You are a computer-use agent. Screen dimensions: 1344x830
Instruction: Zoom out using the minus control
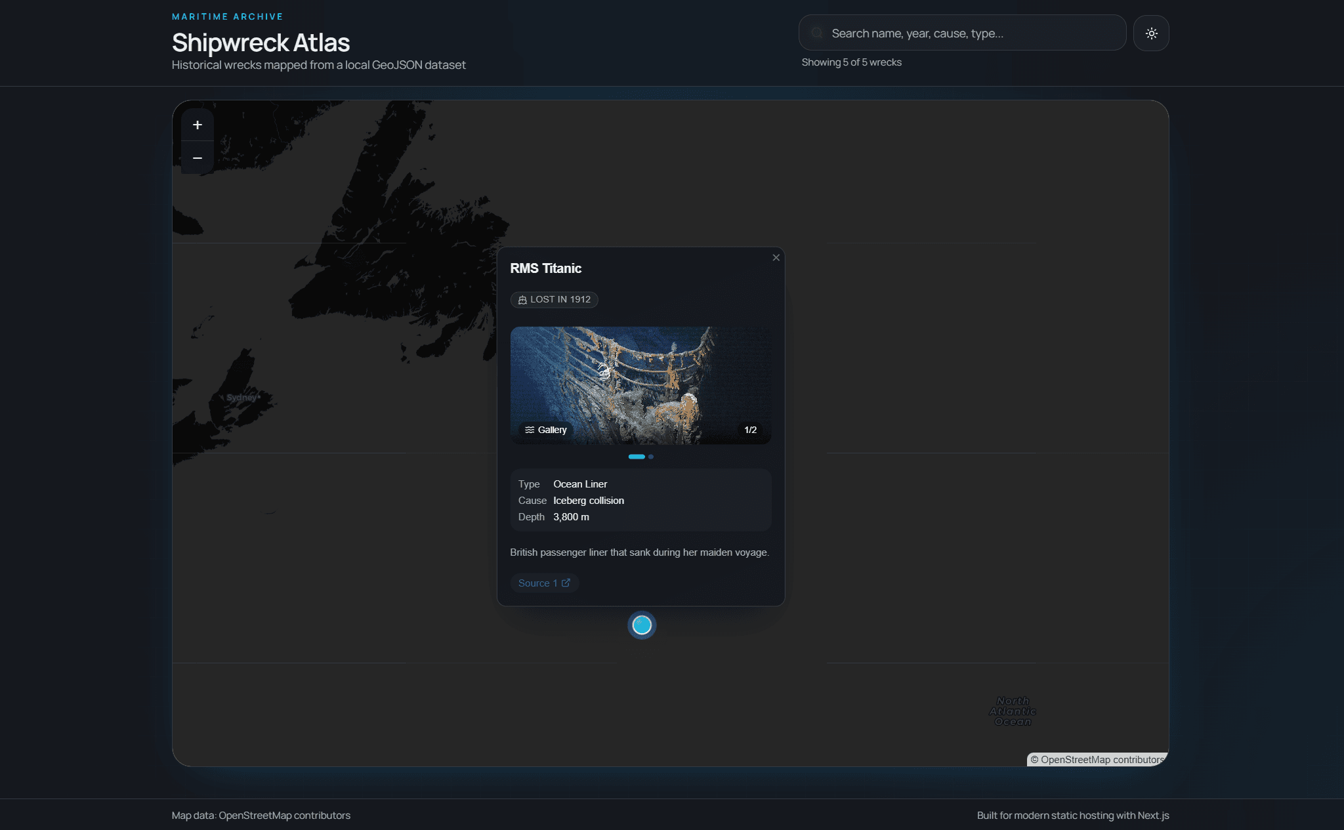tap(197, 157)
